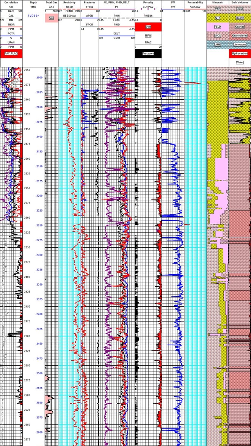
Task: Select the Resistivity track header
Action: pyautogui.click(x=69, y=2)
